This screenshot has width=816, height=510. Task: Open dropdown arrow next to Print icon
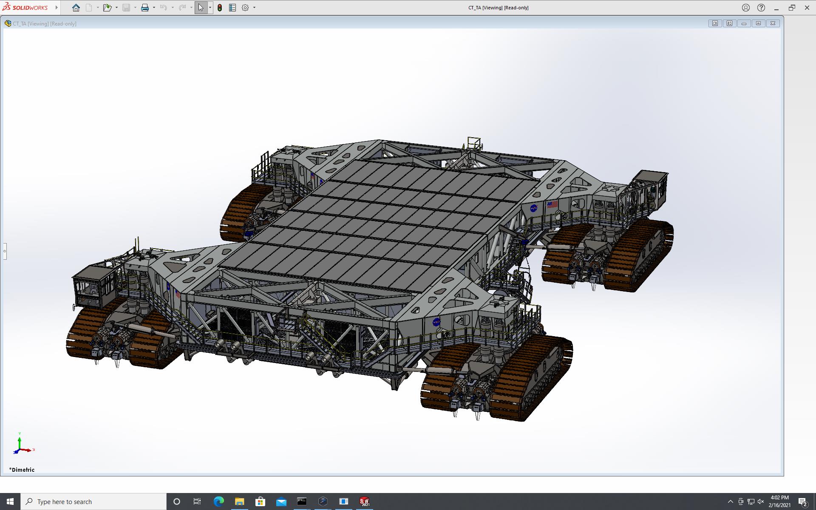point(154,8)
